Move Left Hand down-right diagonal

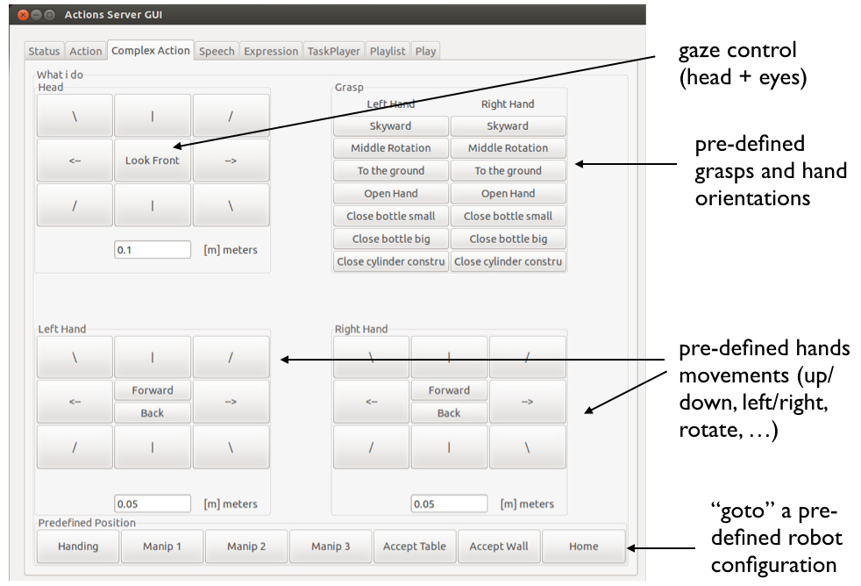pos(231,447)
